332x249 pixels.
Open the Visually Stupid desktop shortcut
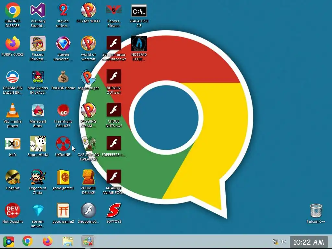point(38,10)
